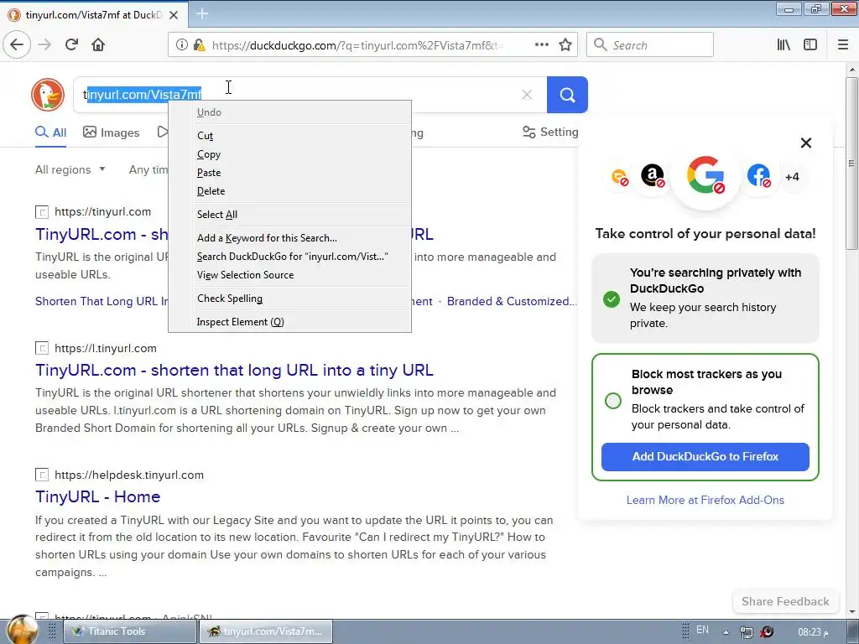The height and width of the screenshot is (644, 859).
Task: Click the Share Feedback button
Action: point(785,601)
